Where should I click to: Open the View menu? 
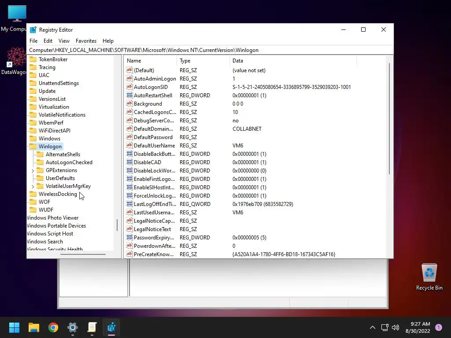point(64,41)
